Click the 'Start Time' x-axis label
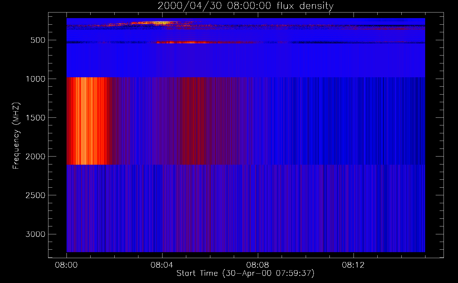The height and width of the screenshot is (283, 458). coord(245,273)
